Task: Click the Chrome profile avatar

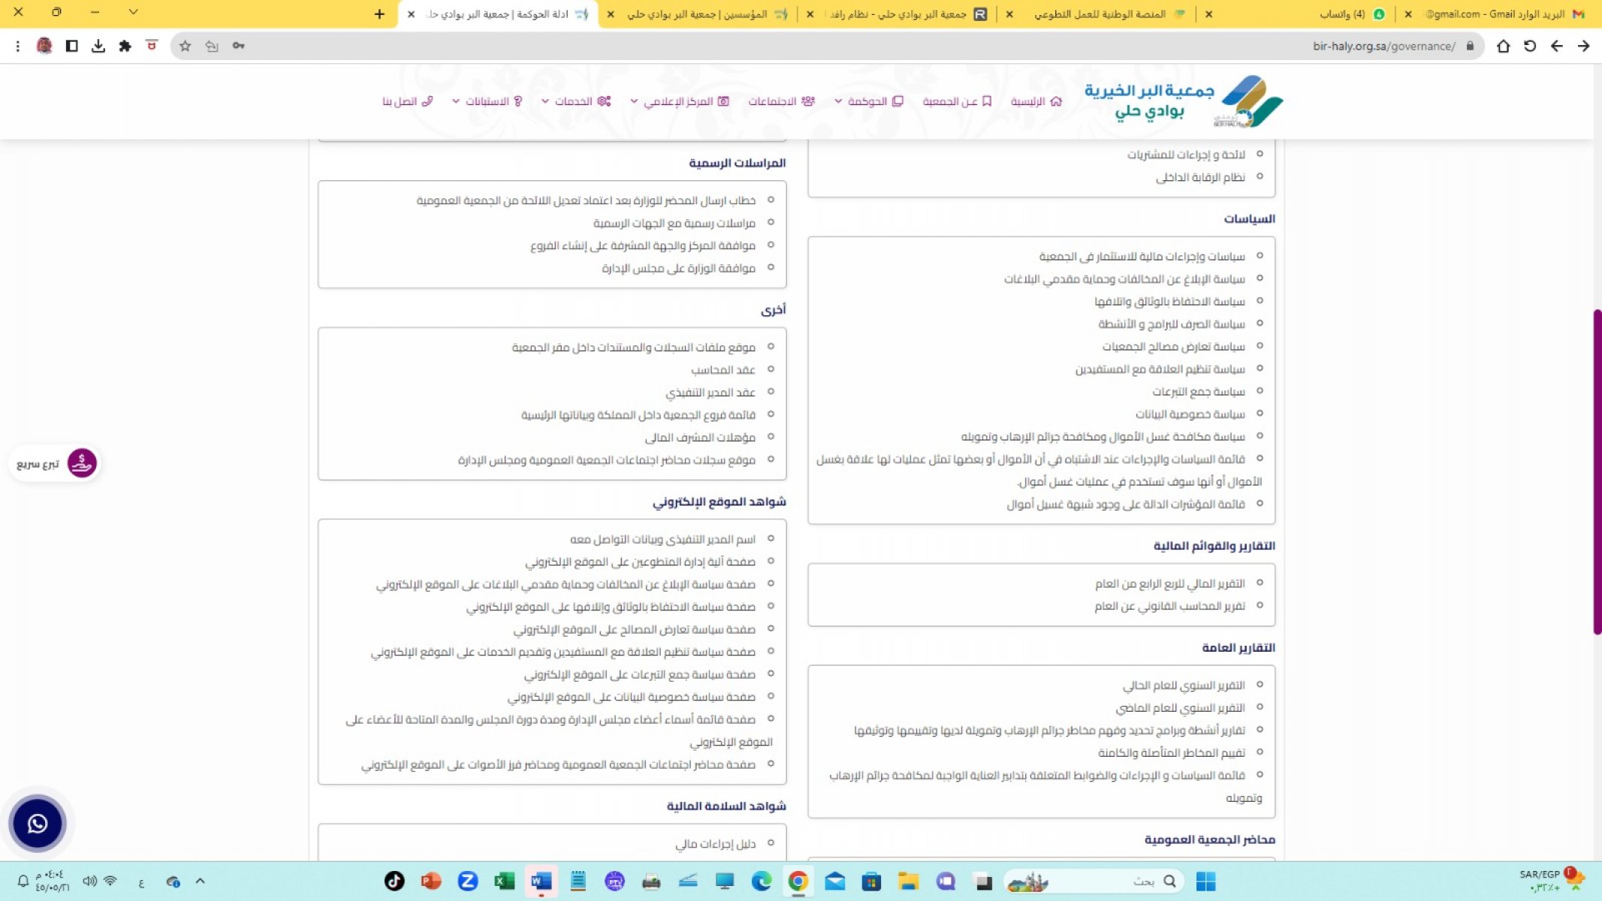Action: pyautogui.click(x=44, y=46)
